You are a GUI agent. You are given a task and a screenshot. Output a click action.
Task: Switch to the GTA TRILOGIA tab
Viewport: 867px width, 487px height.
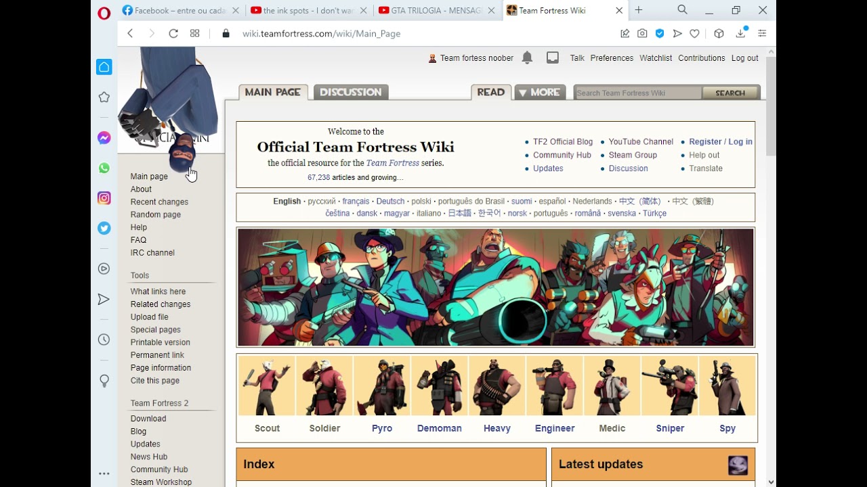tap(438, 10)
